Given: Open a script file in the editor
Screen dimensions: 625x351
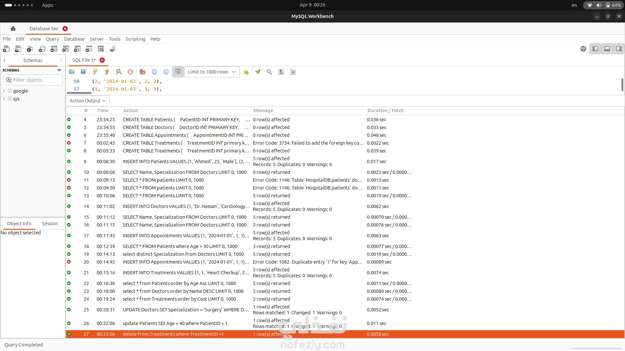Looking at the screenshot, I should (72, 72).
